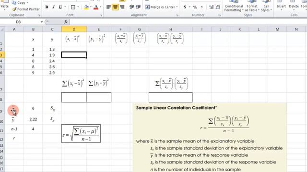Expand the Name Box dropdown arrow
The height and width of the screenshot is (172, 307).
(x=42, y=22)
